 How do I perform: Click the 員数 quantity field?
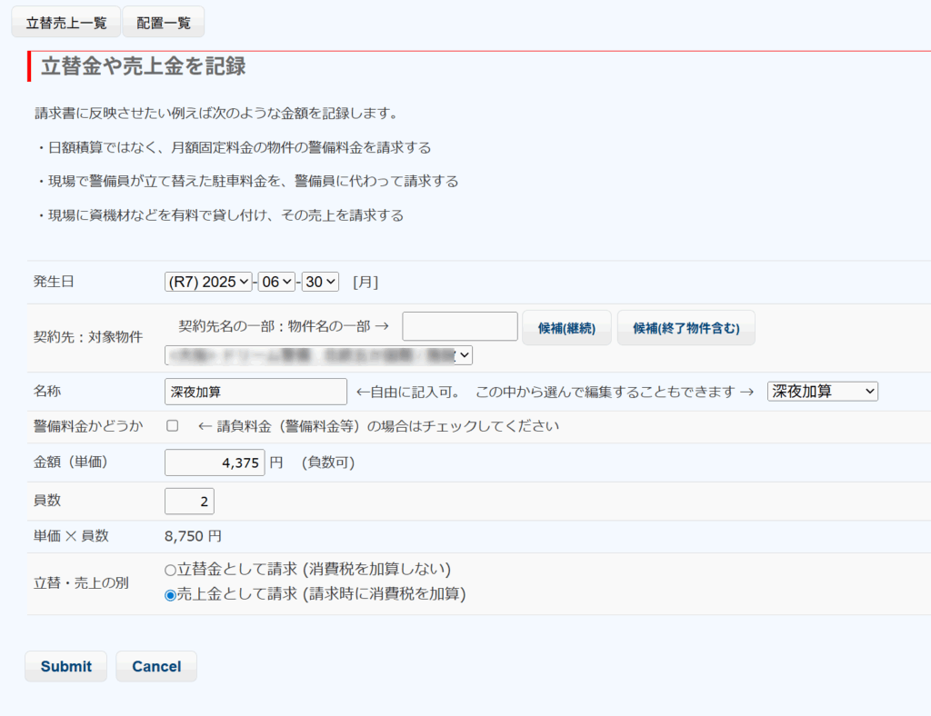coord(189,501)
